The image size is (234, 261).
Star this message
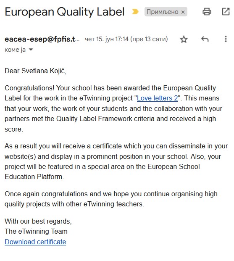184,39
